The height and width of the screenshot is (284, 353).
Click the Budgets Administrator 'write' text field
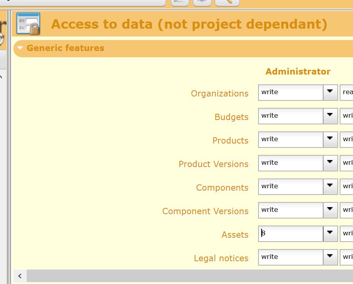(x=291, y=116)
